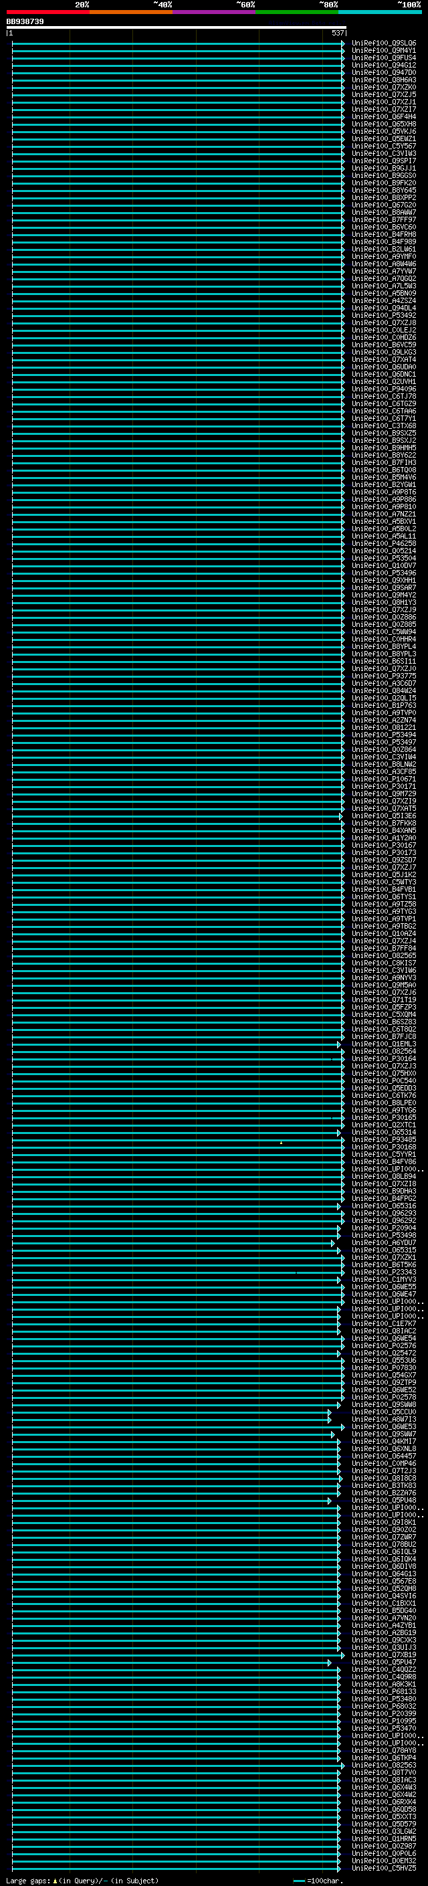Click the red 20% identity legend bar

point(47,12)
